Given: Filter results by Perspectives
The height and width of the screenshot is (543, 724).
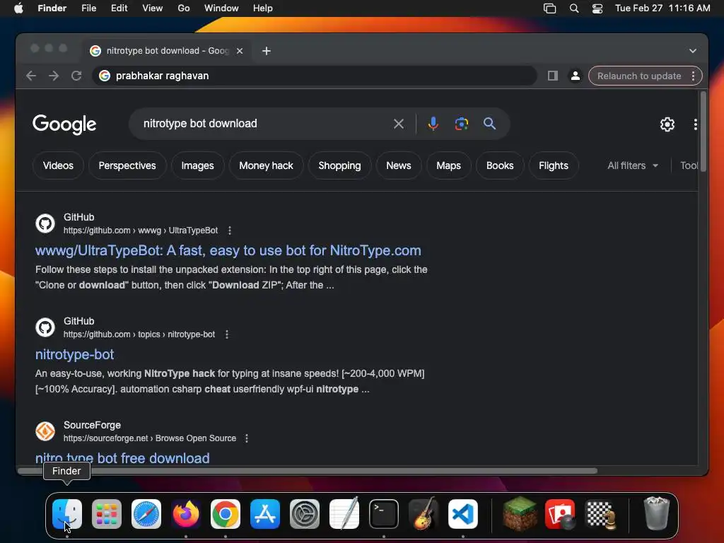Looking at the screenshot, I should [127, 165].
